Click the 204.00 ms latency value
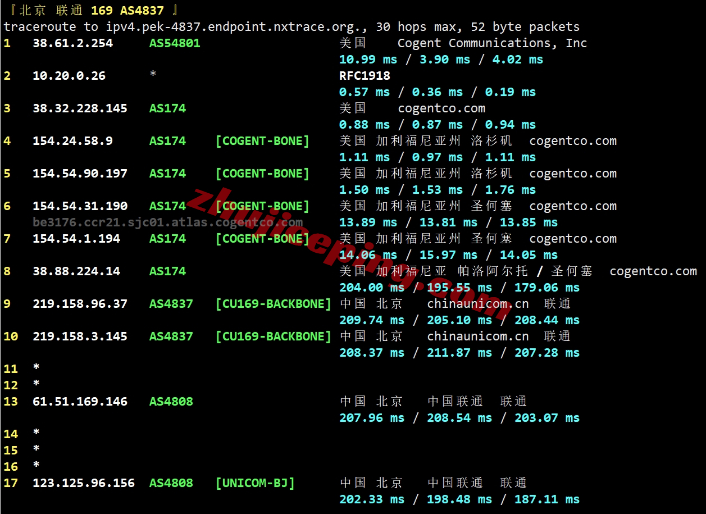The image size is (706, 514). (x=372, y=288)
